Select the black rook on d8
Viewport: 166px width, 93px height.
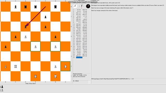25,7
